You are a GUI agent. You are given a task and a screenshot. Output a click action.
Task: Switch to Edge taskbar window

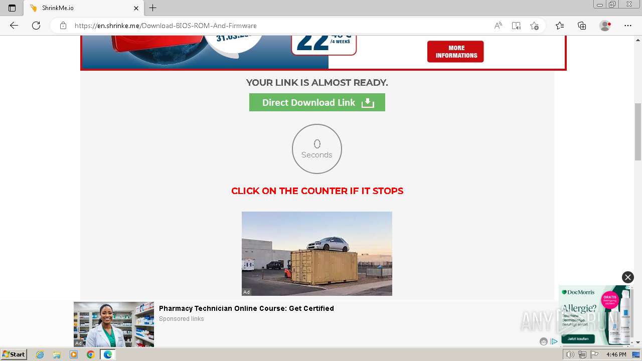107,354
